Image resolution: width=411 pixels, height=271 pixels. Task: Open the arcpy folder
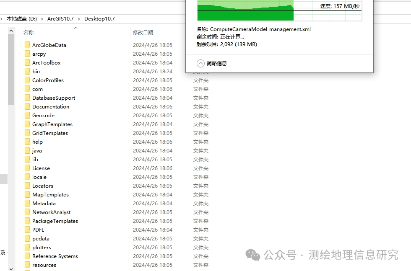tap(39, 54)
